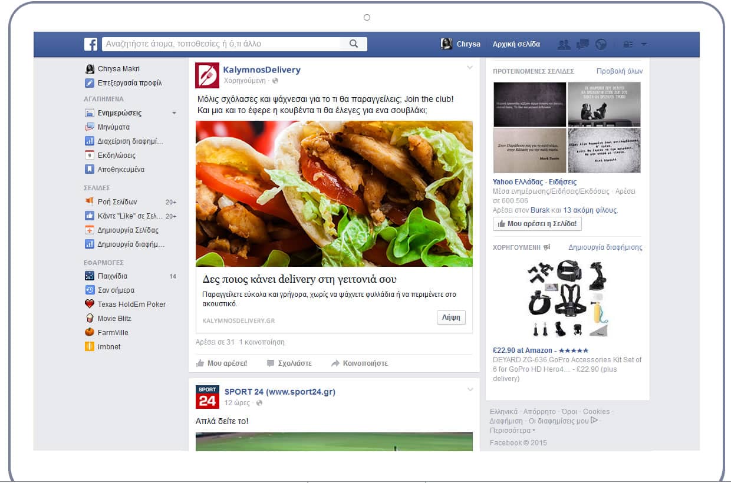Viewport: 731px width, 483px height.
Task: Click the KalymnosDelivery page logo
Action: (207, 75)
